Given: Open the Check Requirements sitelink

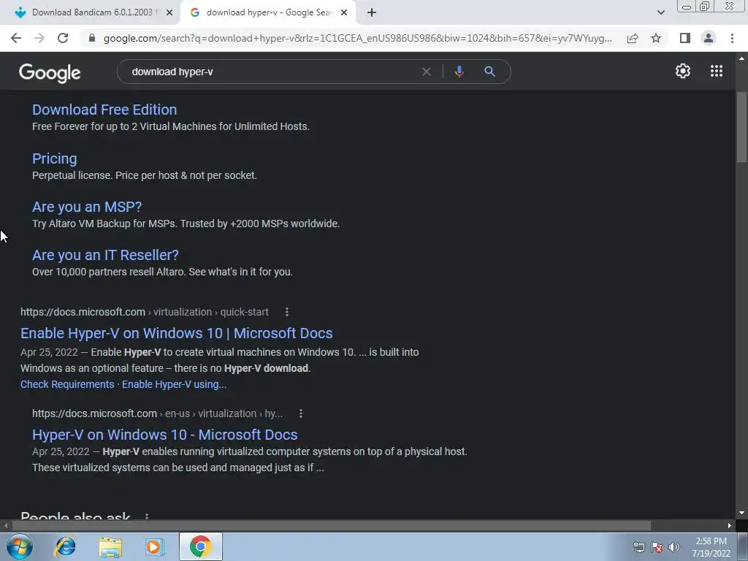Looking at the screenshot, I should pos(67,384).
